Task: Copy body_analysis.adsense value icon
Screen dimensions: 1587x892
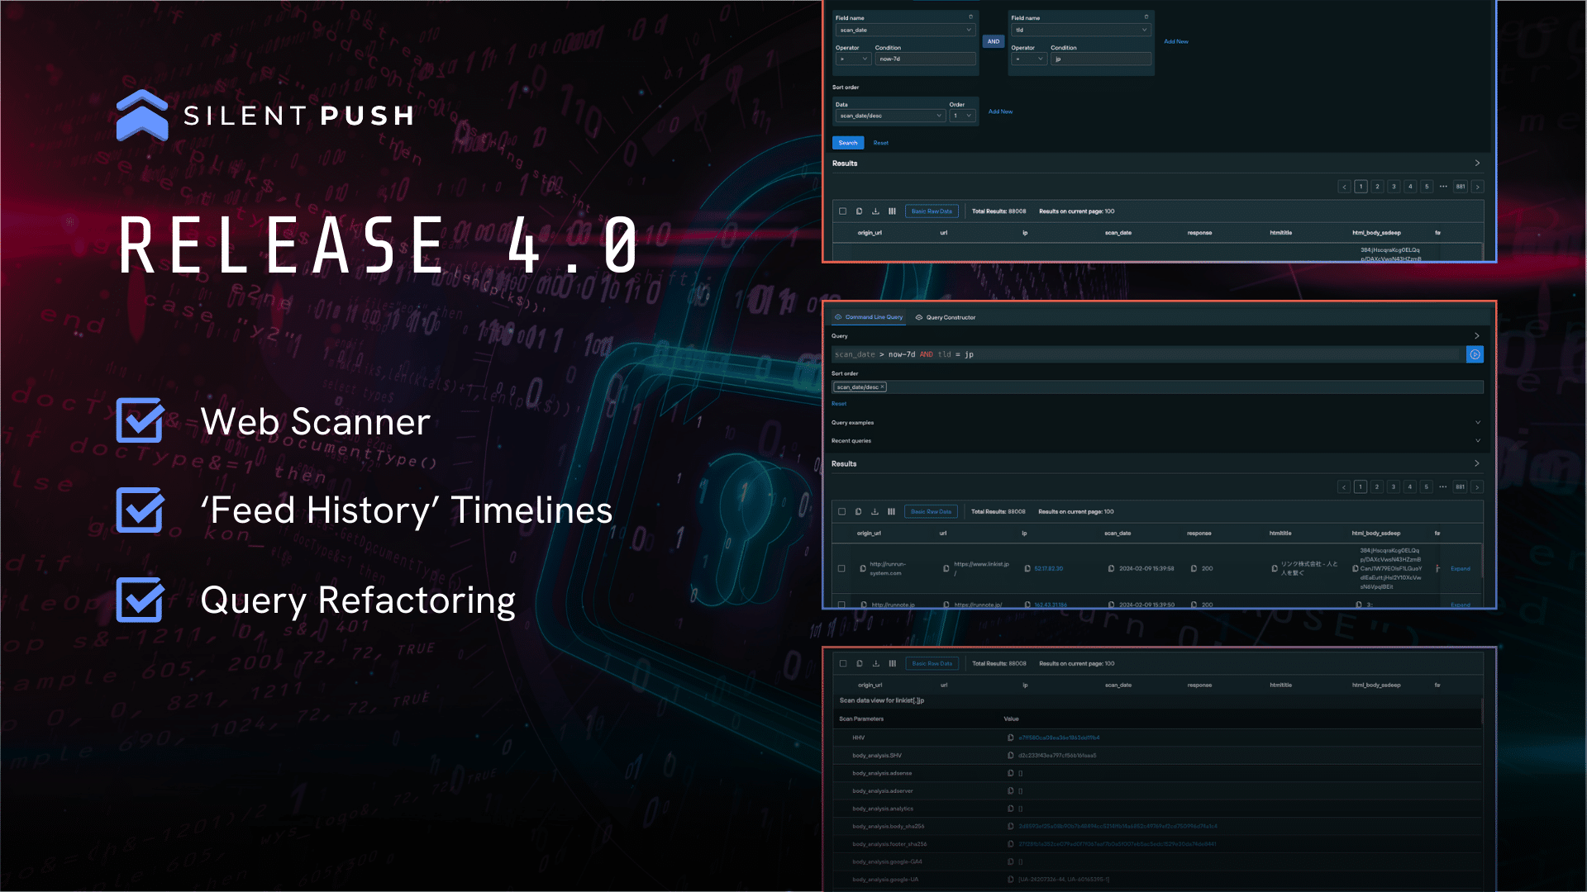Action: point(1010,773)
